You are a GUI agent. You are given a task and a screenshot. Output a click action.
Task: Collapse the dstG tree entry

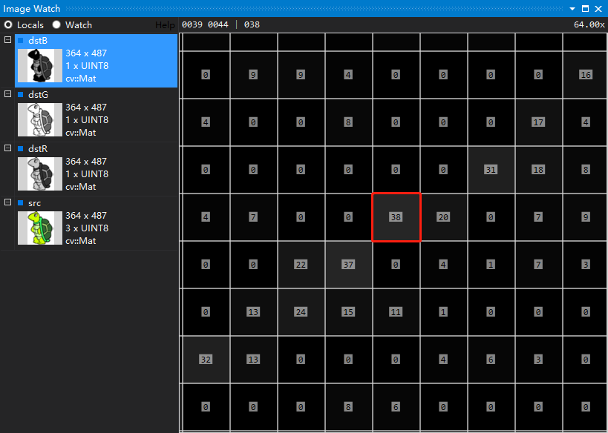click(x=7, y=95)
